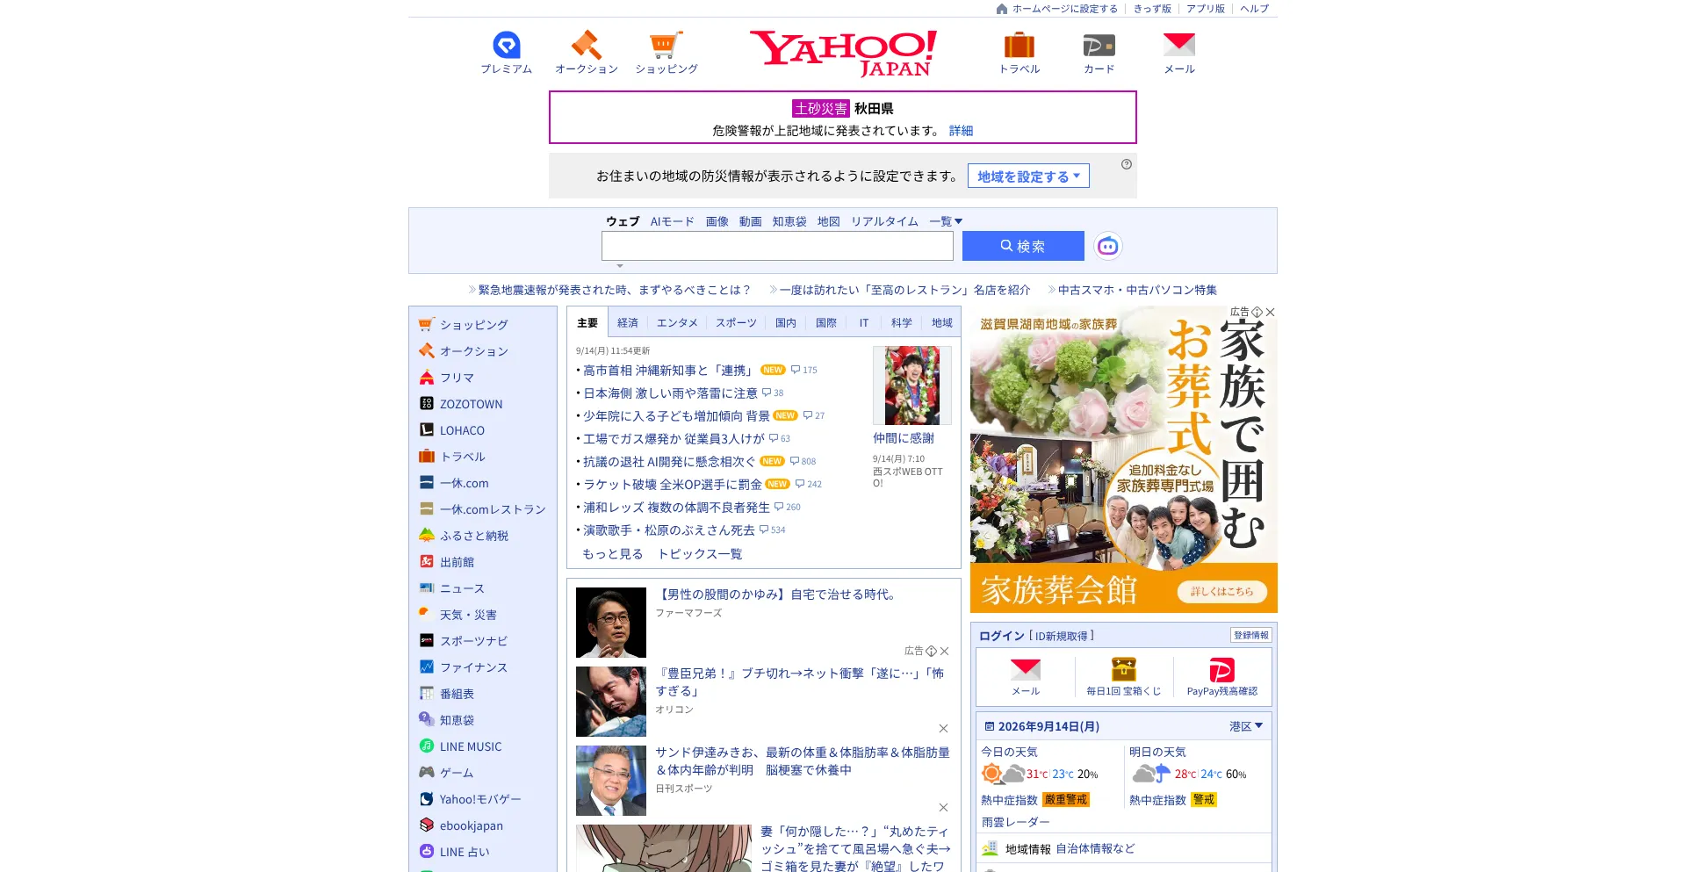Screen dimensions: 1686x872
Task: Expand the 一覧 search category dropdown
Action: pos(946,221)
